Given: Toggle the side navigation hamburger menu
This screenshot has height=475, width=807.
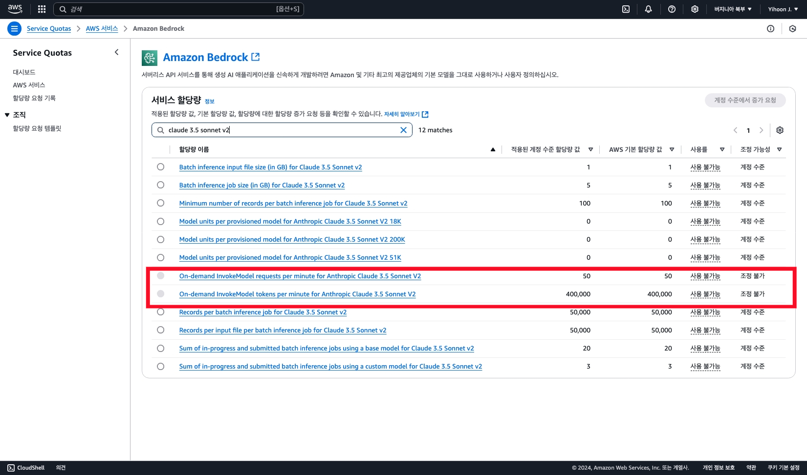Looking at the screenshot, I should tap(14, 29).
